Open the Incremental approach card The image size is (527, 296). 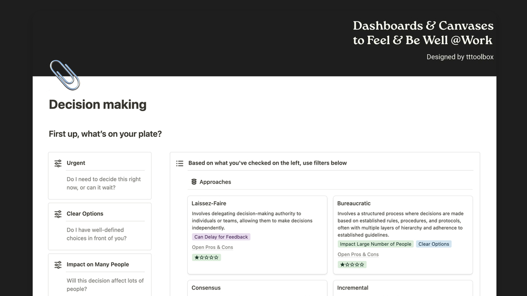[x=353, y=288]
